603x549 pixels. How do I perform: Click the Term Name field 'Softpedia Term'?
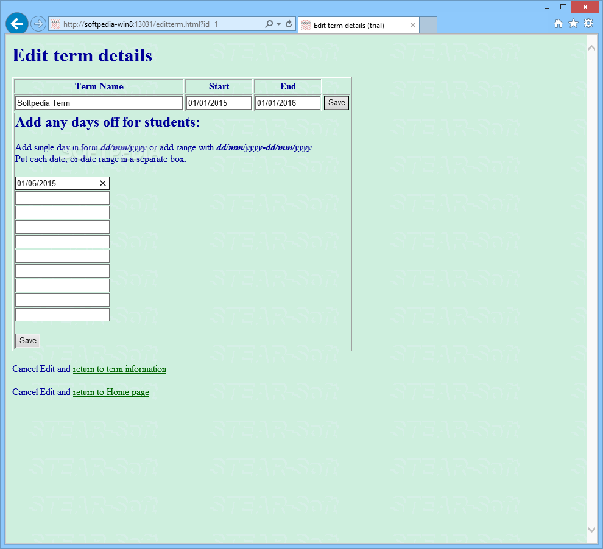[x=99, y=103]
